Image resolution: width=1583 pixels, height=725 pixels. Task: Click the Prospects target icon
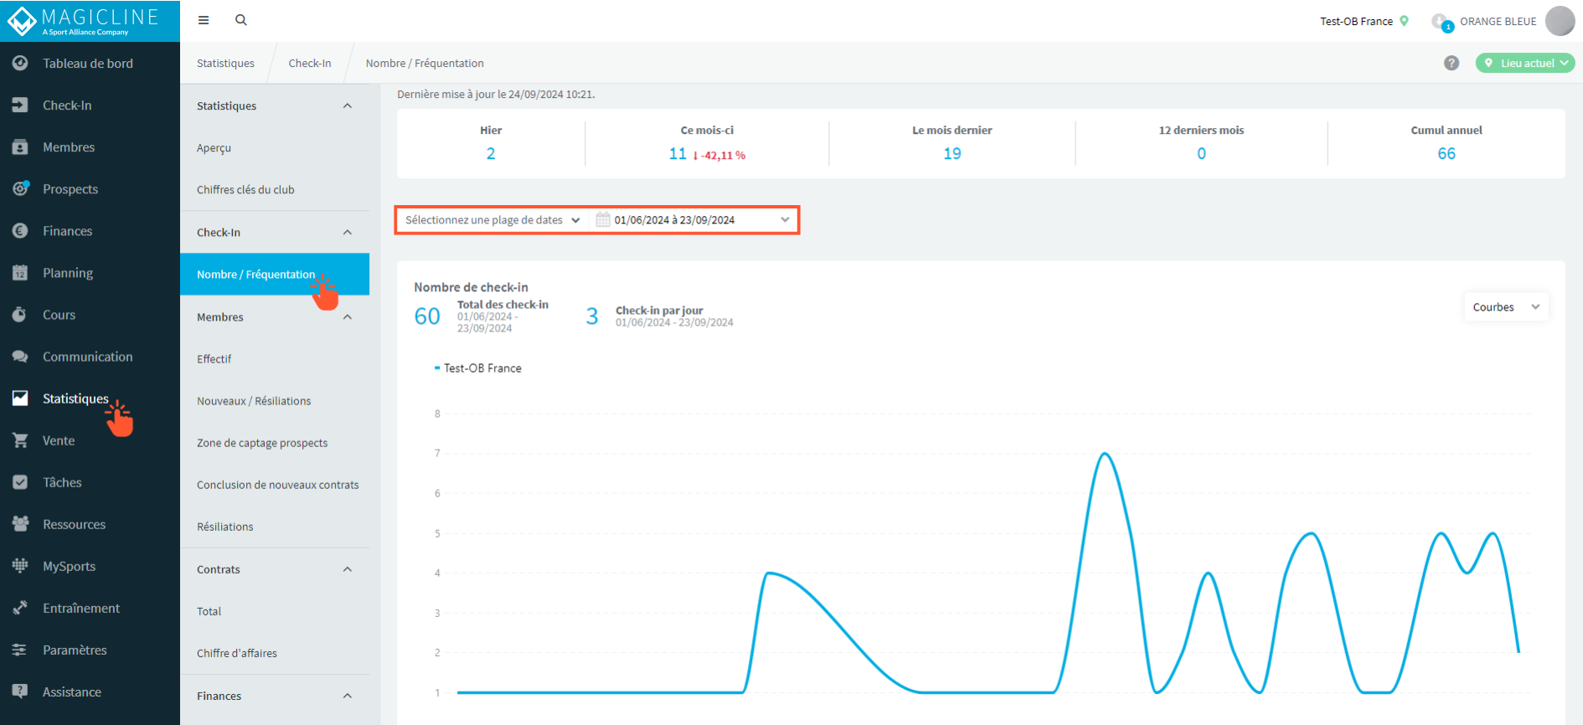(20, 189)
